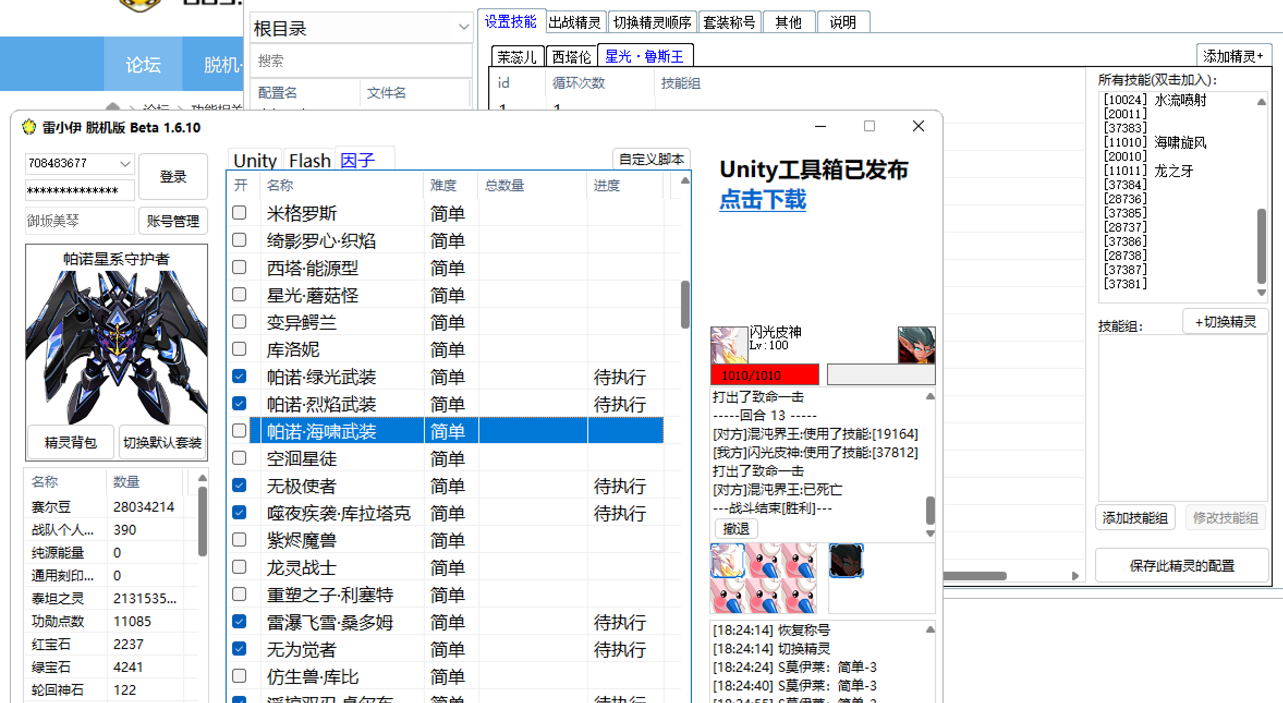1283x703 pixels.
Task: Click the red 1010/1010 HP bar
Action: click(764, 375)
